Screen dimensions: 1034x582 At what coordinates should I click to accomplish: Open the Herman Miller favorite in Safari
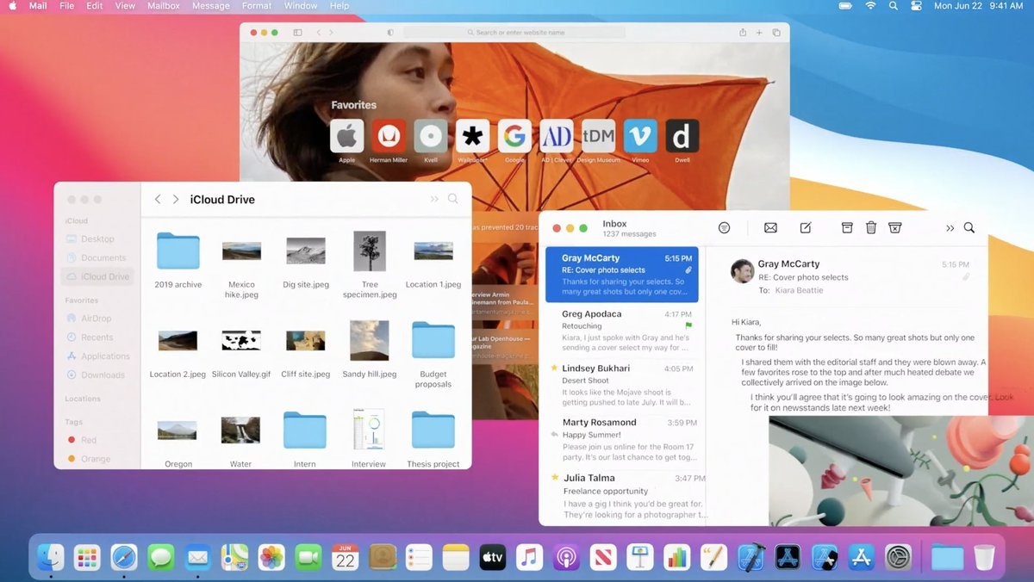389,136
